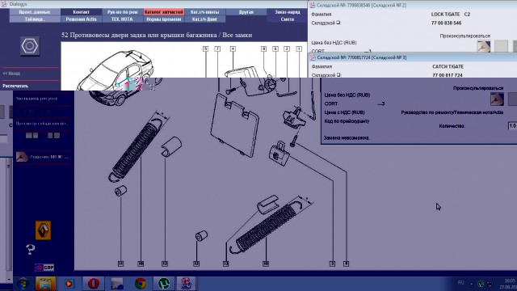This screenshot has width=517, height=291.
Task: Click the 'LOCK T/GATE C2' part name
Action: point(451,15)
